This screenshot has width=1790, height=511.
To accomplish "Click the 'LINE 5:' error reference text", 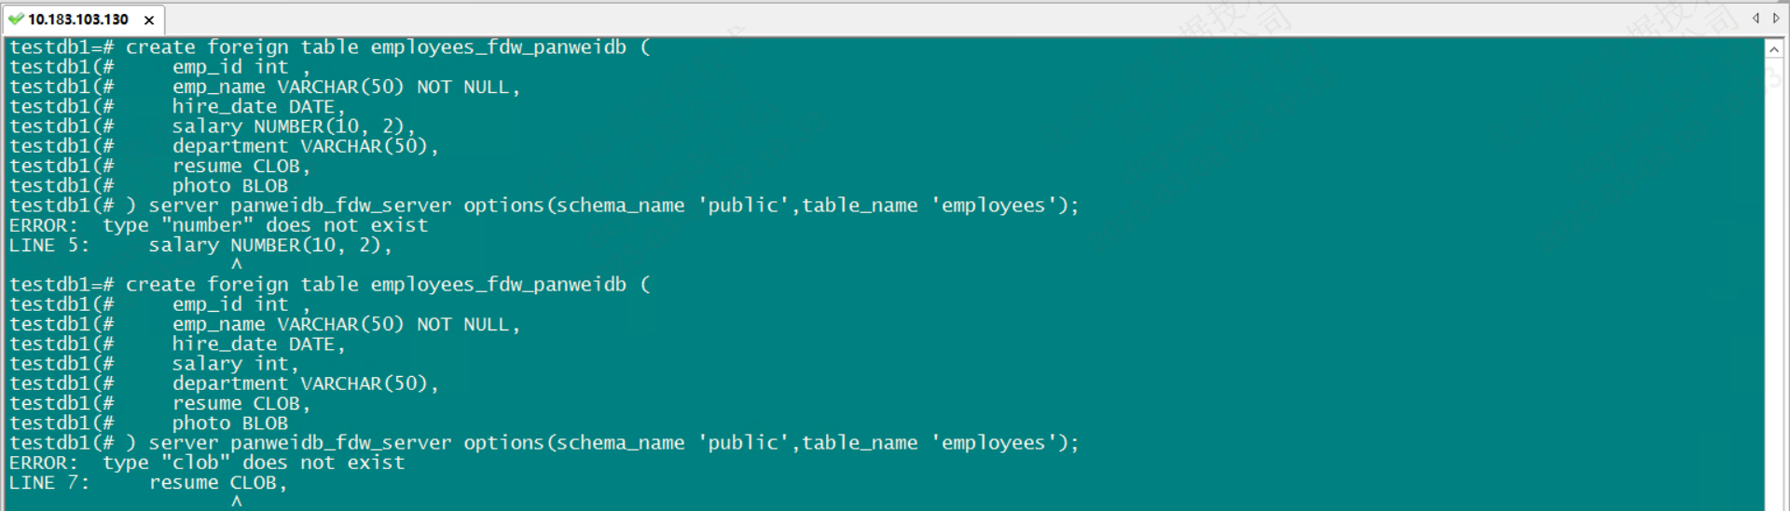I will [48, 245].
